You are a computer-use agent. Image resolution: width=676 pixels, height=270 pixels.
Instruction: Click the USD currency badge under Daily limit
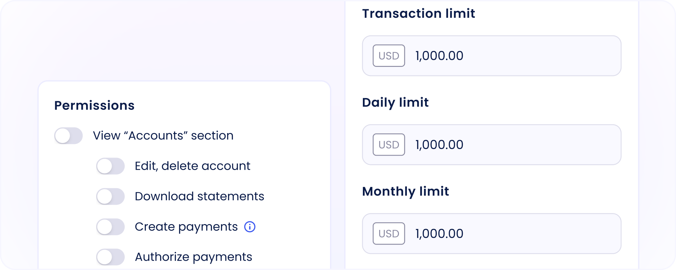point(389,145)
